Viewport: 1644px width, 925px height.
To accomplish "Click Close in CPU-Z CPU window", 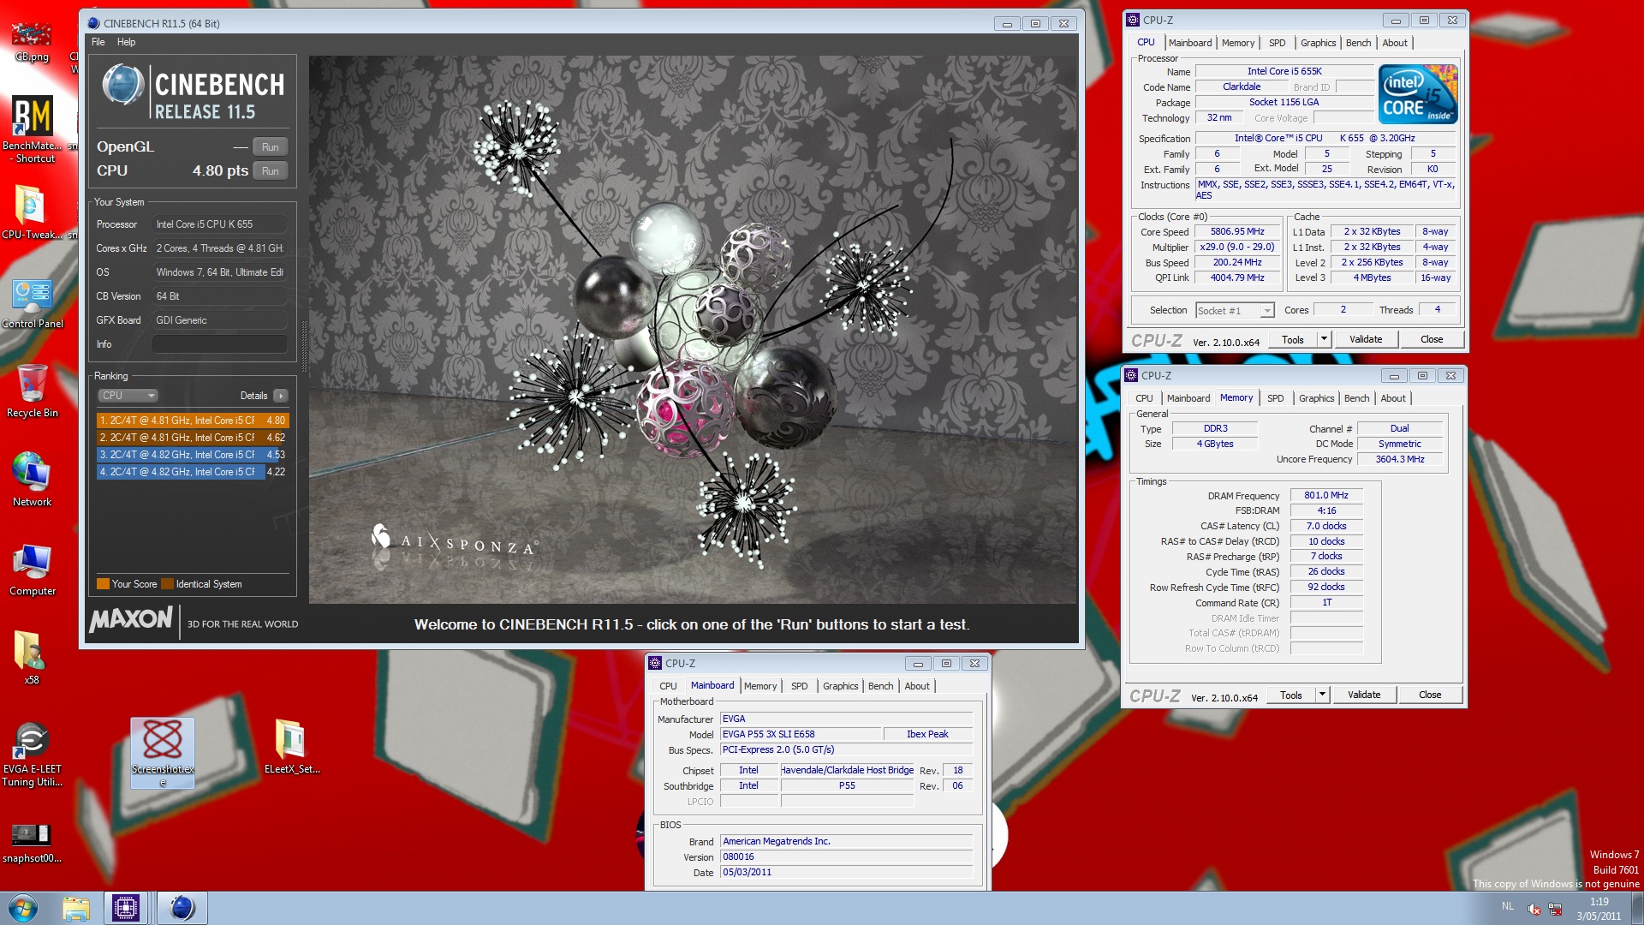I will 1432,339.
